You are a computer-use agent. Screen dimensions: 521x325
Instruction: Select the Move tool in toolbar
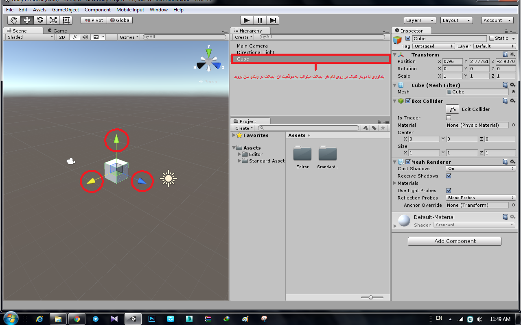[x=27, y=20]
